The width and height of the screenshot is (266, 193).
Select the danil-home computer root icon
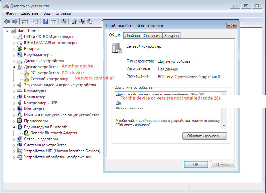click(13, 31)
